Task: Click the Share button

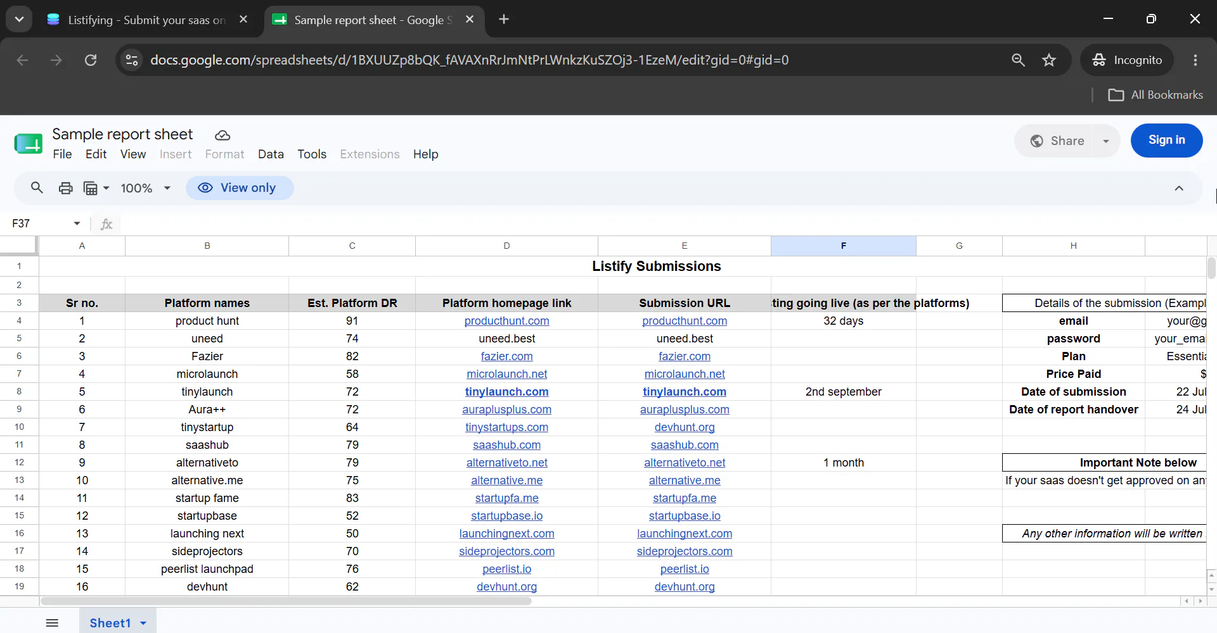Action: 1057,141
